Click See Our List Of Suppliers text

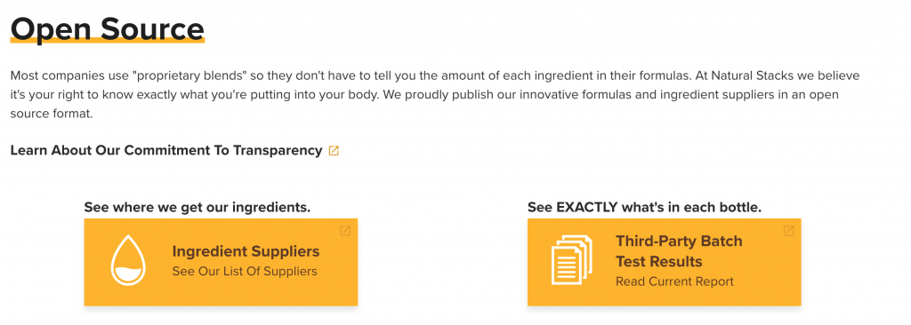pos(245,271)
